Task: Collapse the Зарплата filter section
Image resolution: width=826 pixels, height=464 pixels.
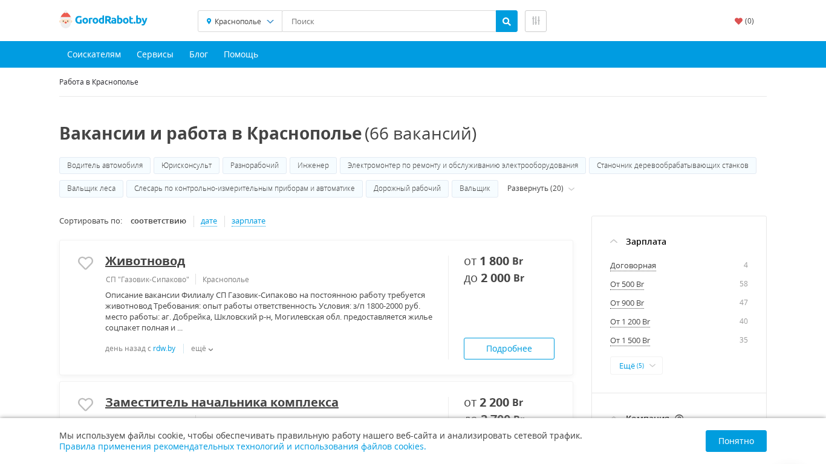Action: [639, 242]
